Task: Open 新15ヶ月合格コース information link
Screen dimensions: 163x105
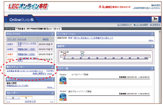Action: tap(93, 38)
